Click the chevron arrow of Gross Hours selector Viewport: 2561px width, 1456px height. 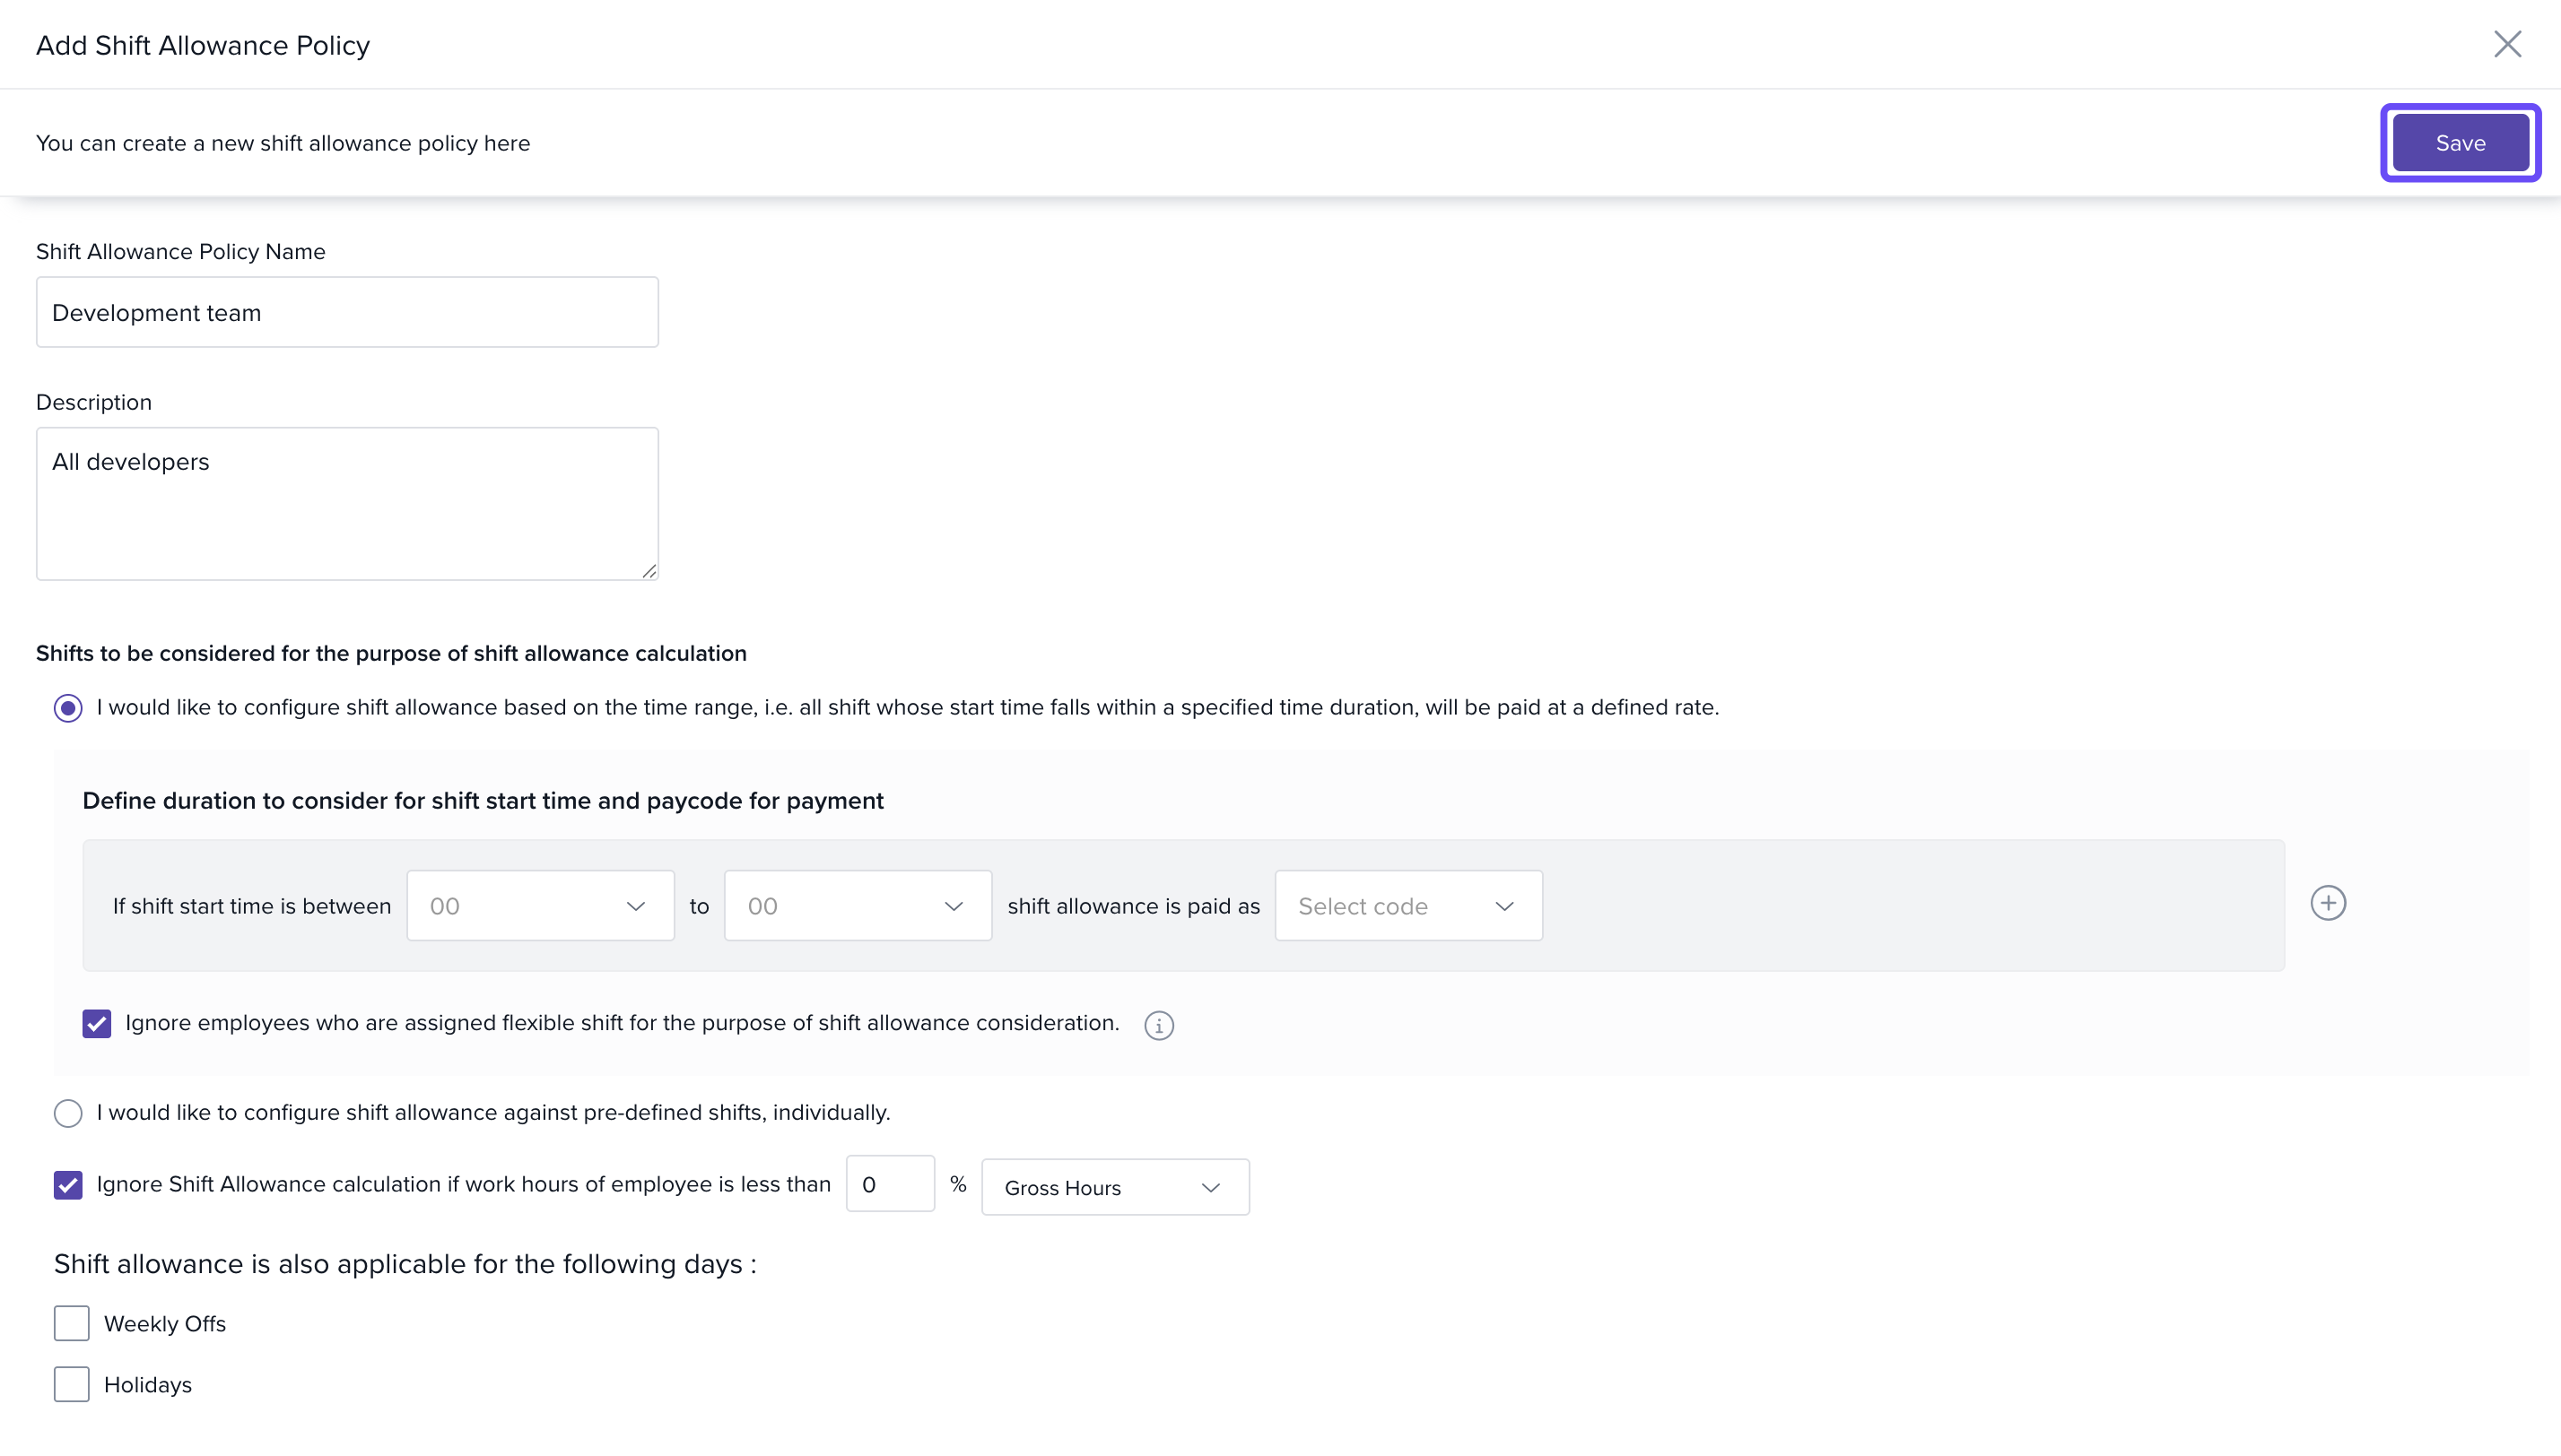(1210, 1188)
